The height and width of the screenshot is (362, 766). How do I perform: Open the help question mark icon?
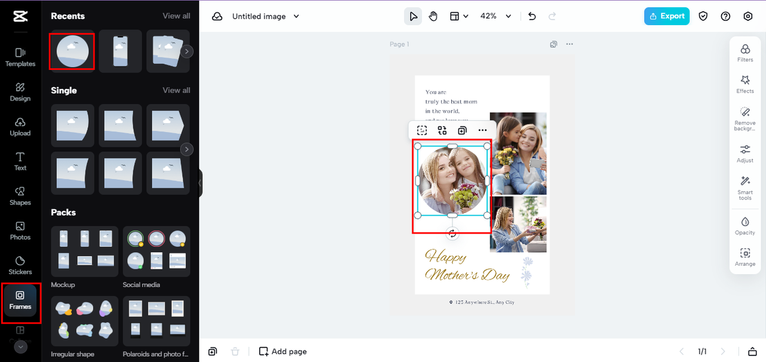(725, 16)
